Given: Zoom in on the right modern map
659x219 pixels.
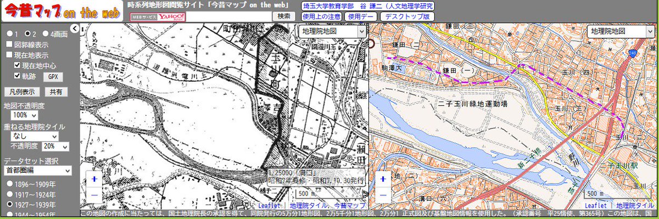Looking at the screenshot, I should 383,179.
